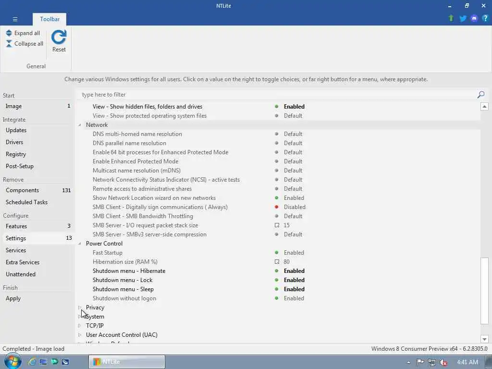
Task: Click the scrollbar down arrow
Action: [x=484, y=339]
